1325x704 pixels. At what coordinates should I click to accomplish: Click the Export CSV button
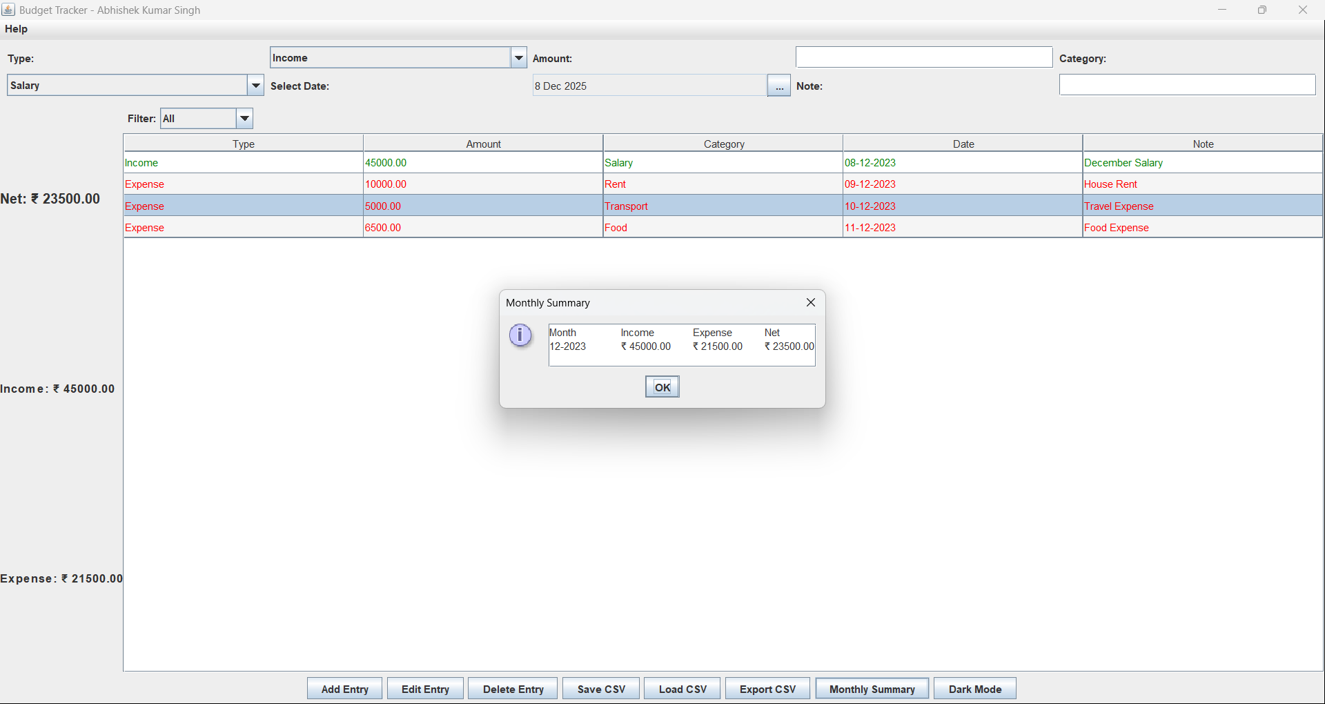click(767, 689)
